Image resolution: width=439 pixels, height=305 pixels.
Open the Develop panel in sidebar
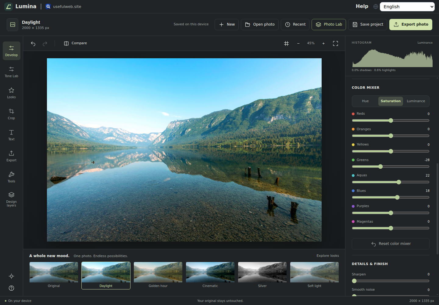point(12,51)
